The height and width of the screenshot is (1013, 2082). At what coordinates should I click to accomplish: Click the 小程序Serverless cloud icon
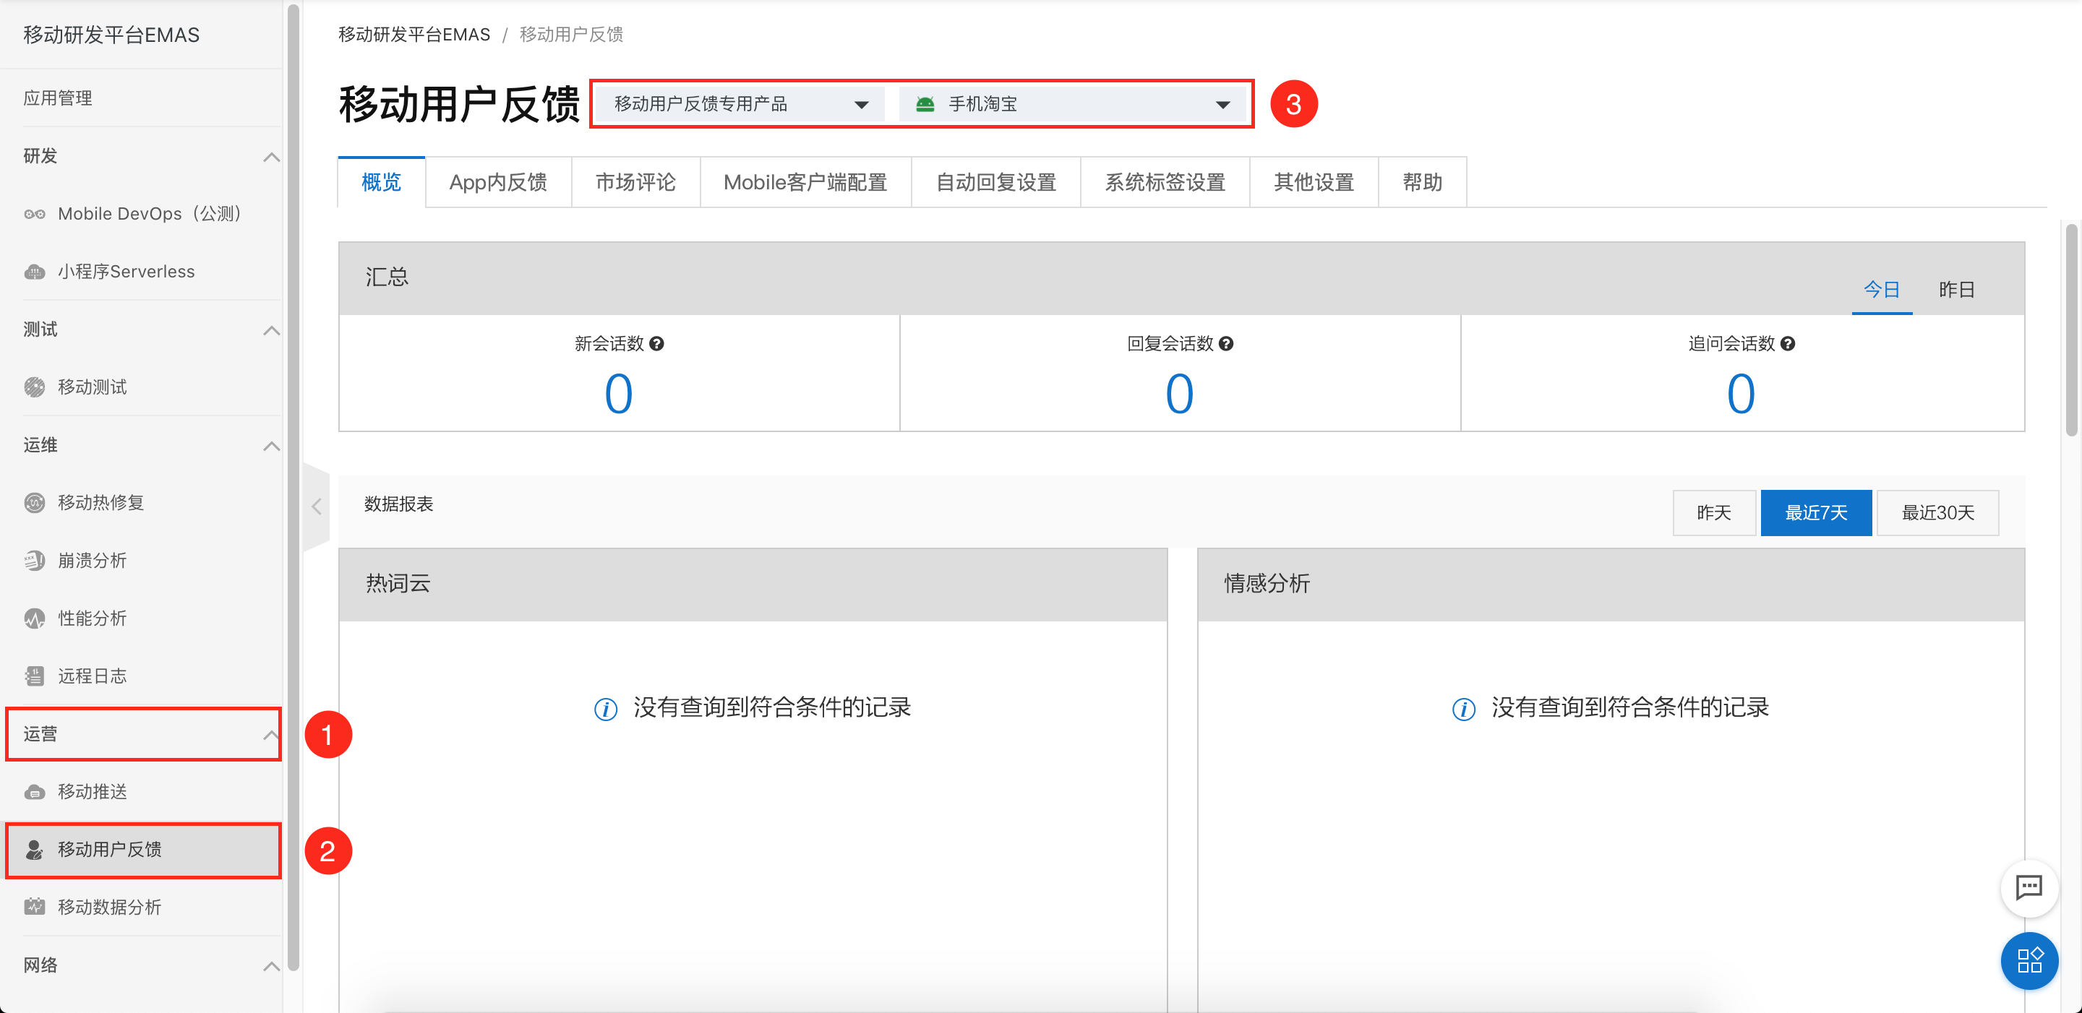35,272
